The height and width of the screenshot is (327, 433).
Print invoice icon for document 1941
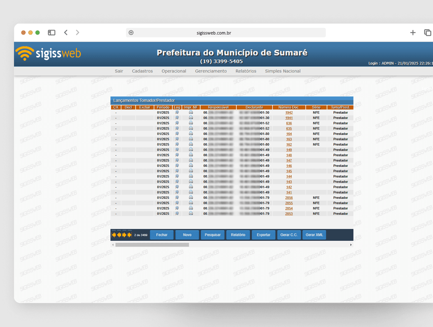pyautogui.click(x=191, y=118)
